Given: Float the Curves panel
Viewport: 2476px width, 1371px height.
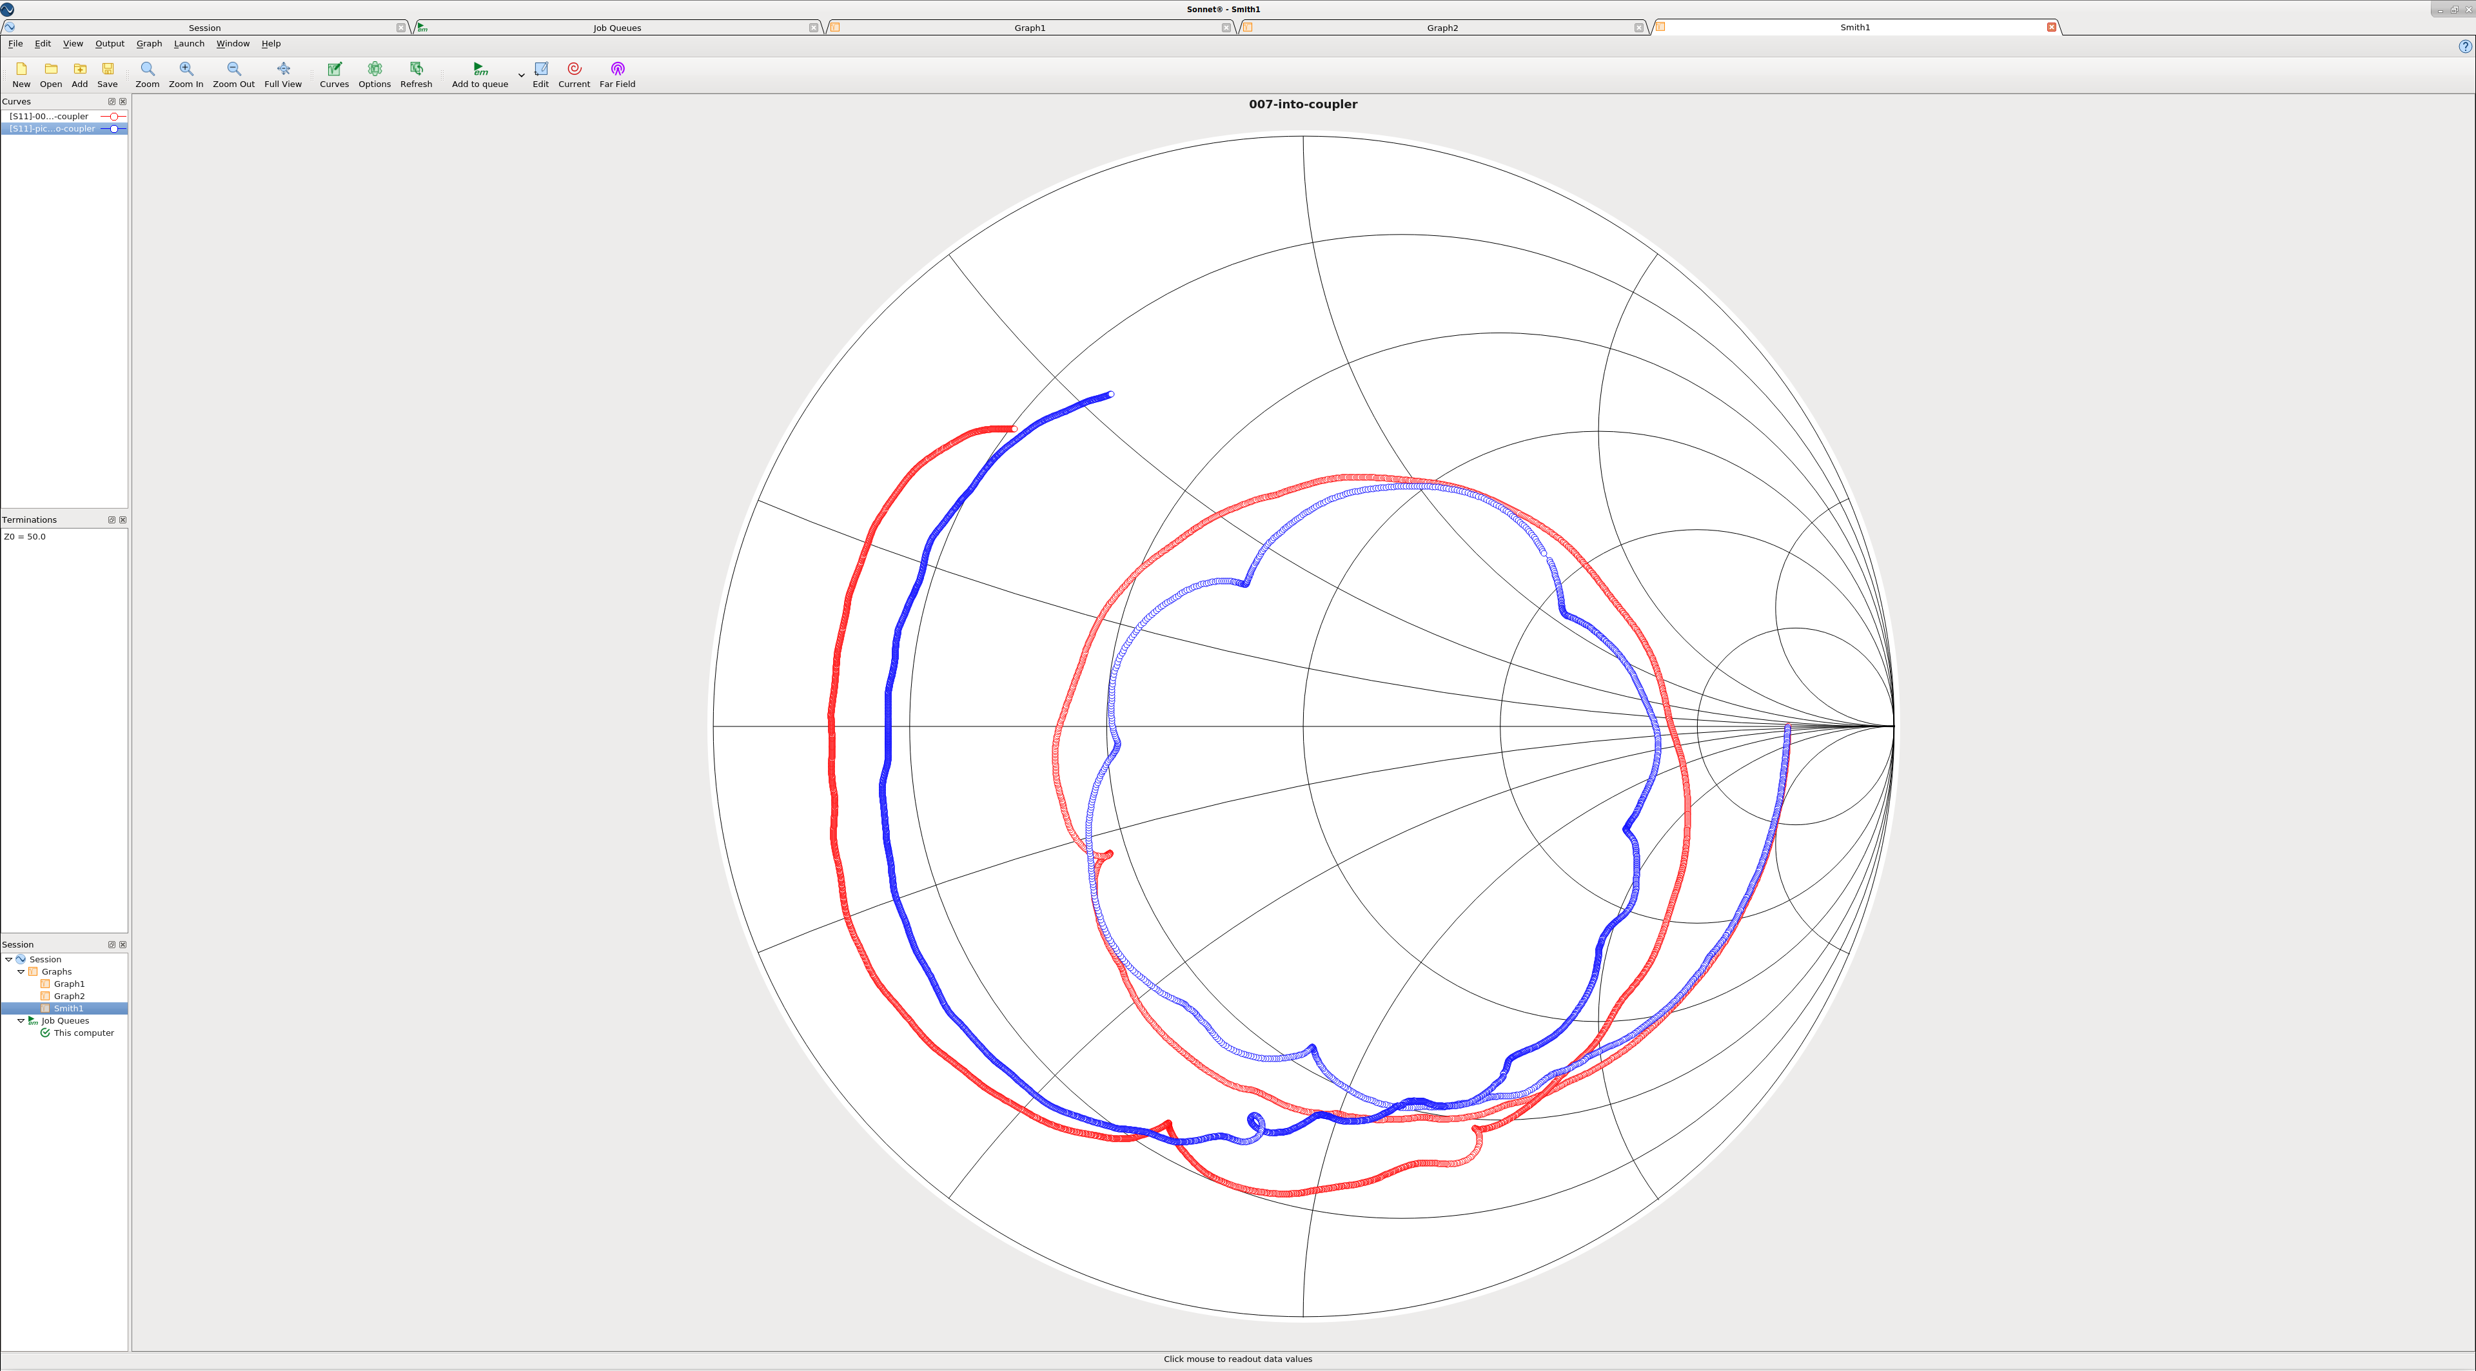Looking at the screenshot, I should tap(112, 102).
